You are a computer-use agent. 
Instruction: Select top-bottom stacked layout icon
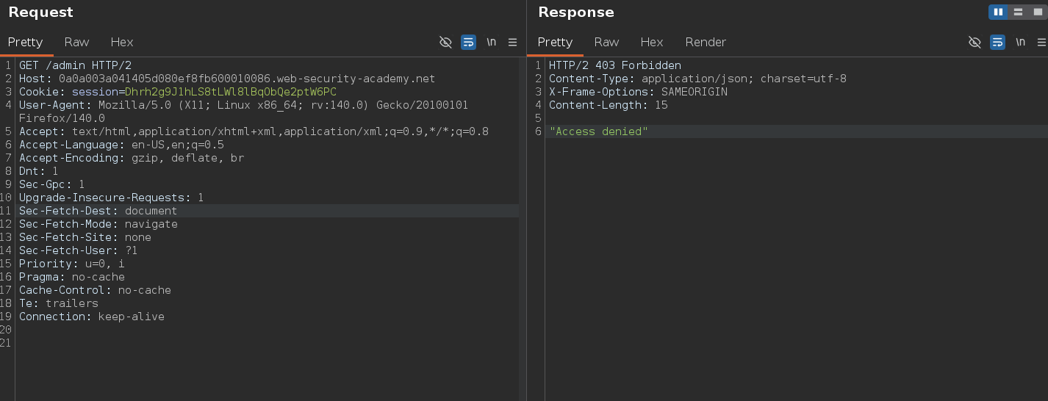coord(1018,12)
